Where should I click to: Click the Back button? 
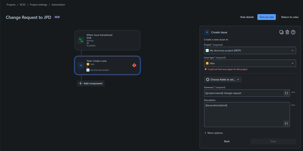[x=227, y=141]
